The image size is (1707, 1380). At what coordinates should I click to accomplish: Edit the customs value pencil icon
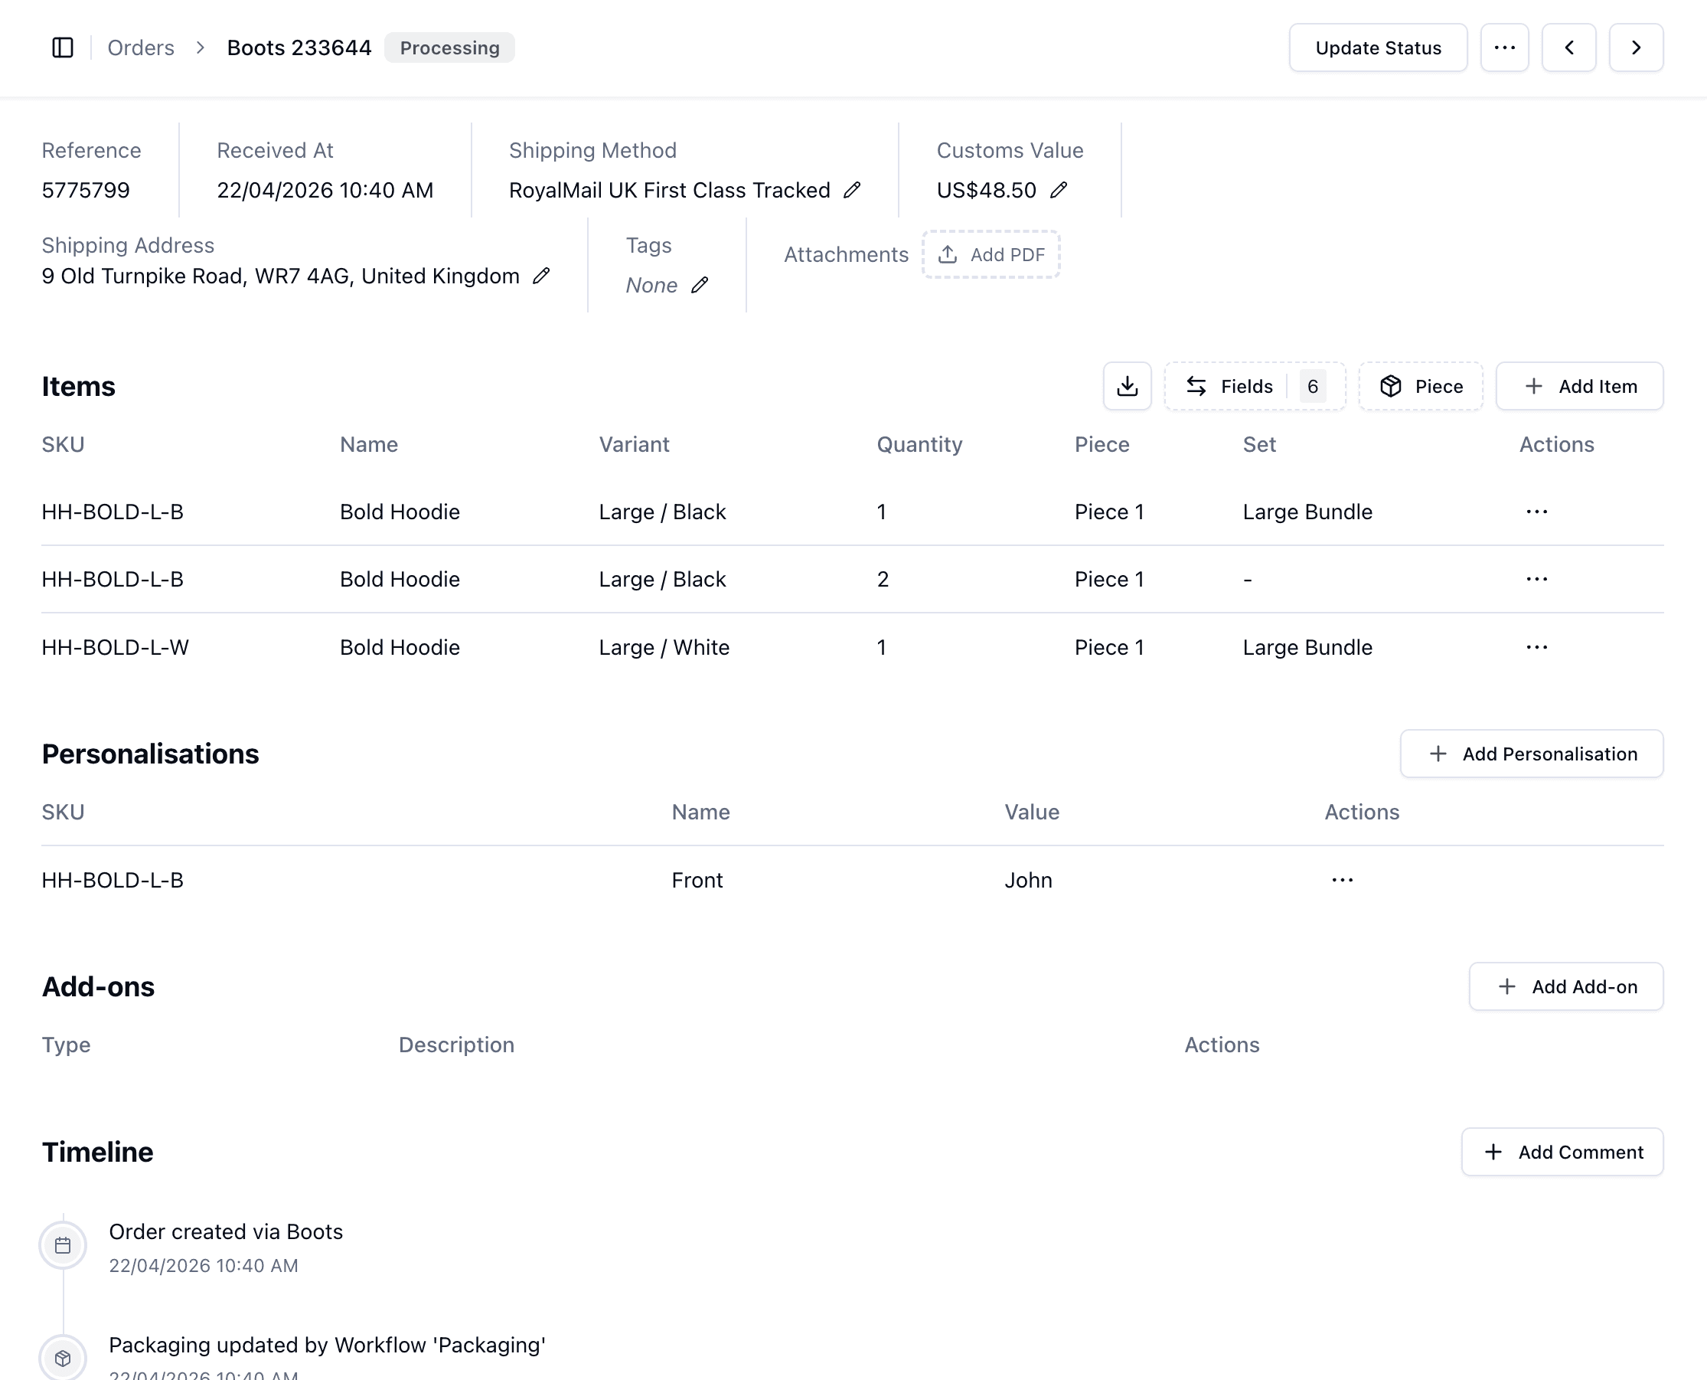pos(1059,190)
